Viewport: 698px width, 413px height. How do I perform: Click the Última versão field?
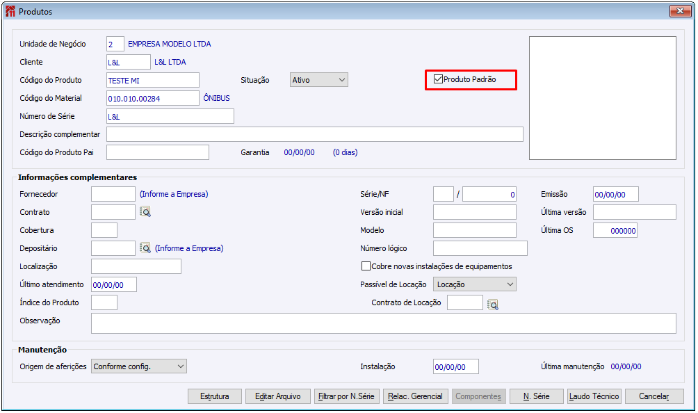(635, 212)
